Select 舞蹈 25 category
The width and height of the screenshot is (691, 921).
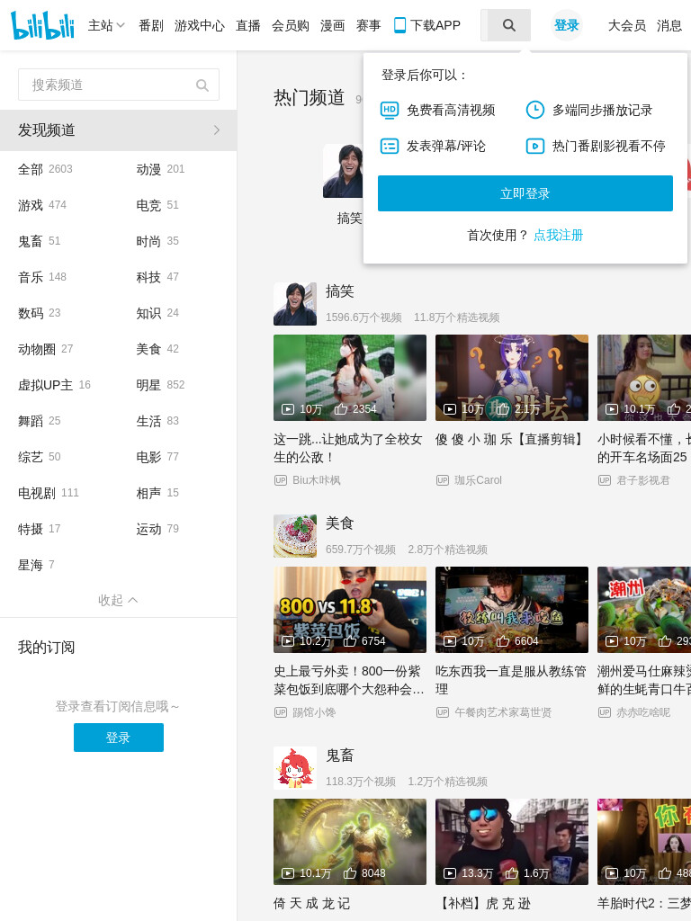40,421
